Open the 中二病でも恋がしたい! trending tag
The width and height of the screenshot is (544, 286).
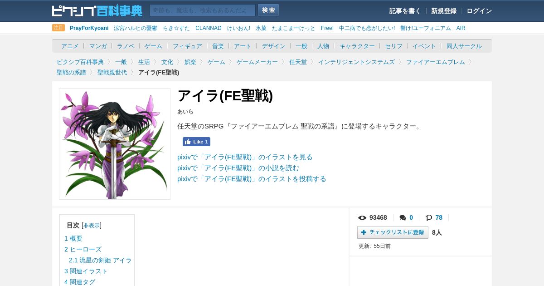367,28
